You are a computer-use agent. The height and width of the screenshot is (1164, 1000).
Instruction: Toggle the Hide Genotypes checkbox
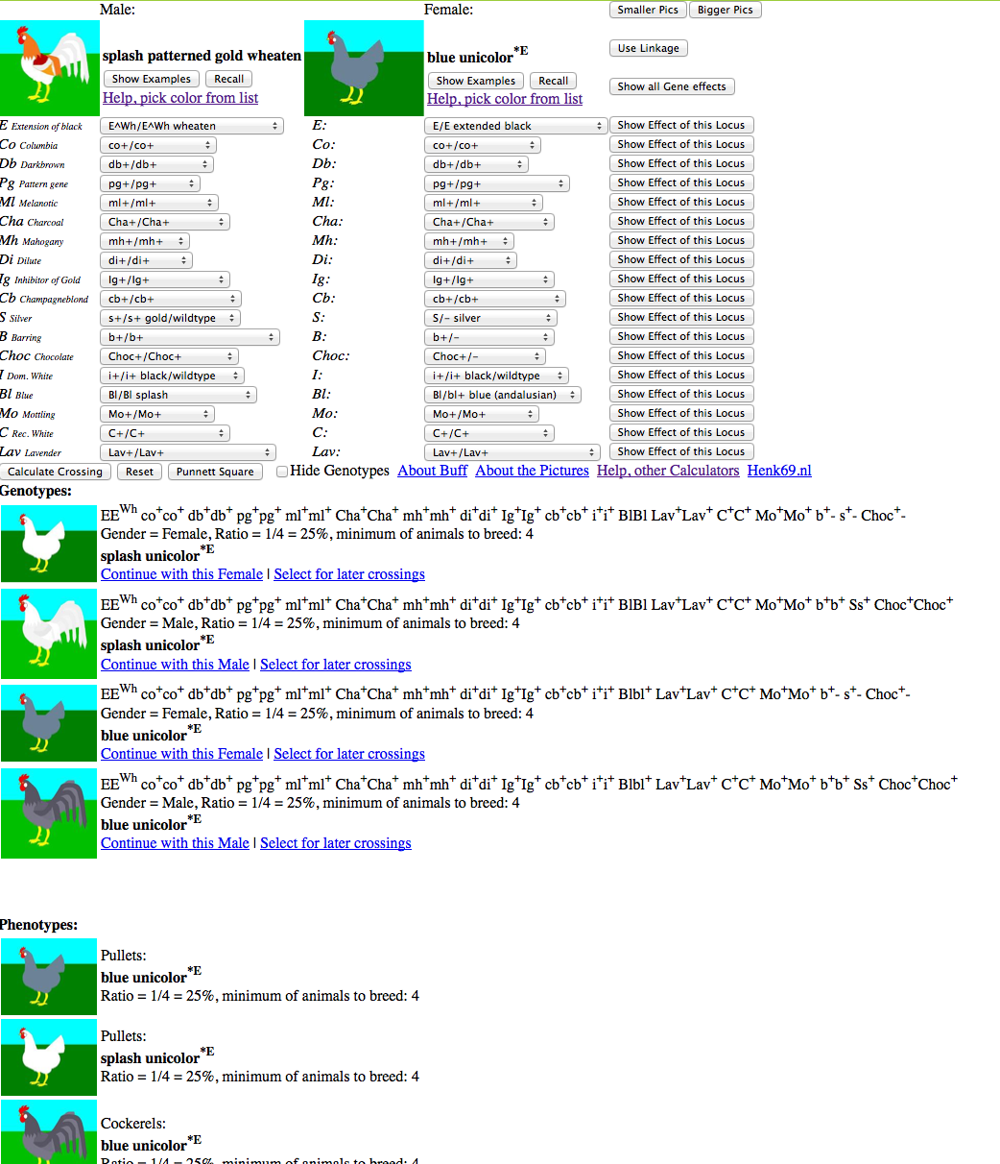[x=282, y=472]
